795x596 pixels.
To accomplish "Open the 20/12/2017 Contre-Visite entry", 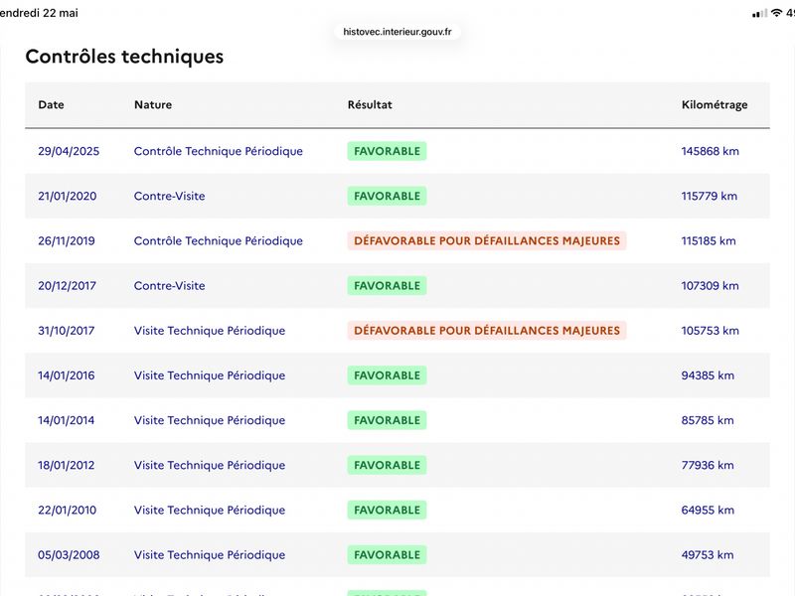I will (x=169, y=286).
